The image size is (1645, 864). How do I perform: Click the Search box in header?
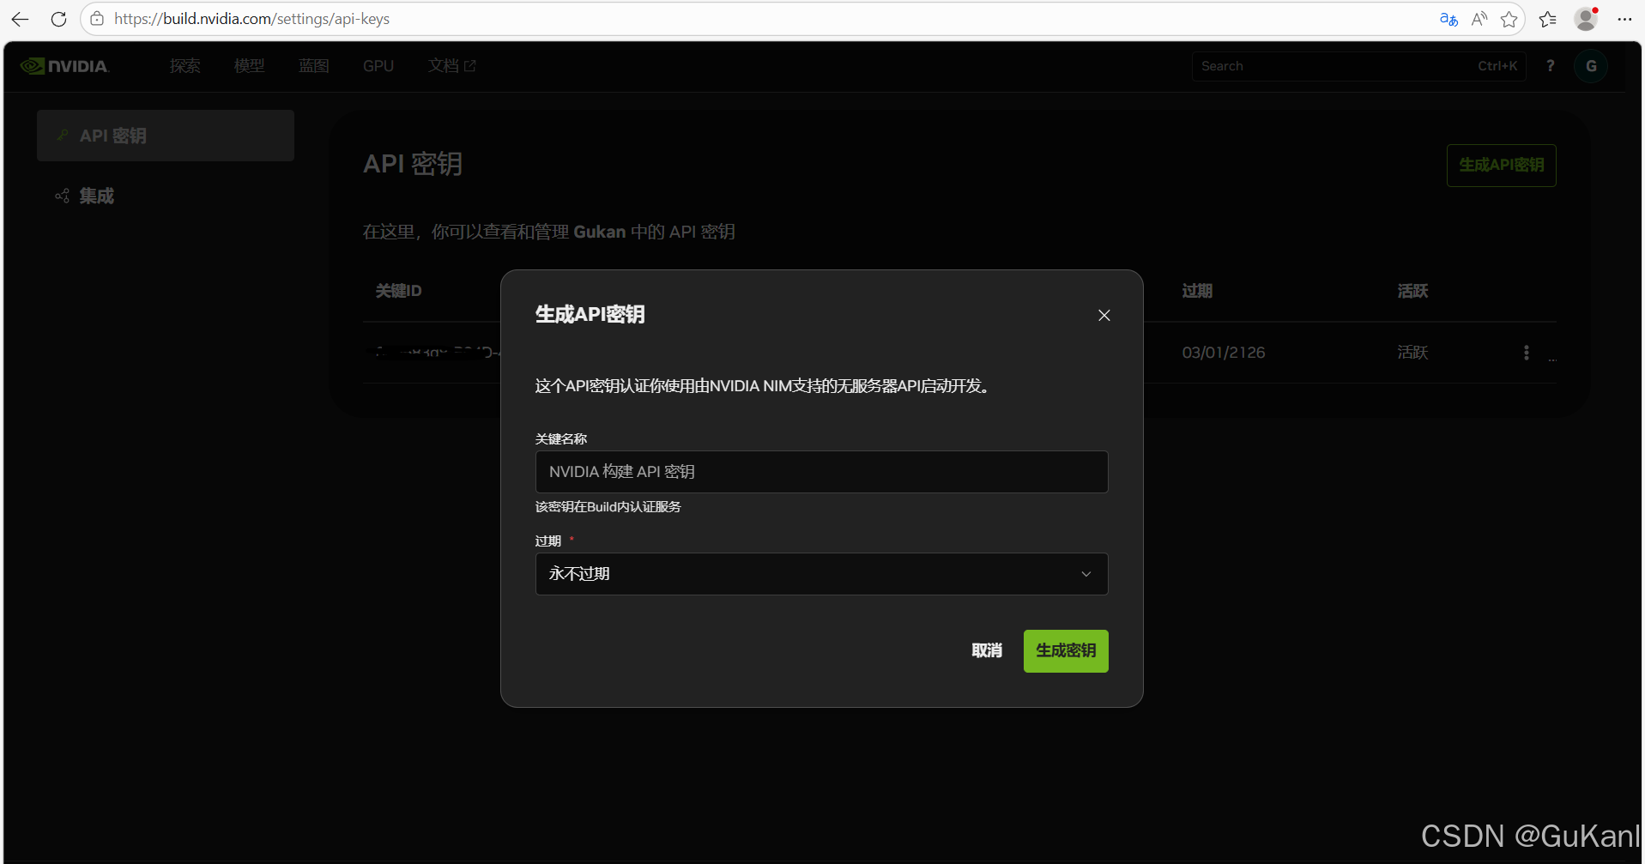(1358, 66)
